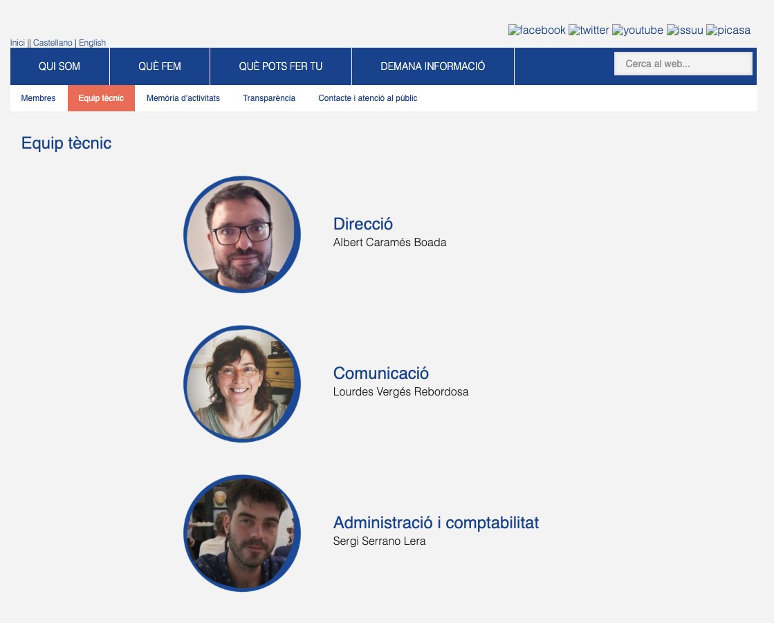The image size is (774, 623).
Task: Open the QUÈ POTS FER TU menu
Action: click(x=280, y=66)
